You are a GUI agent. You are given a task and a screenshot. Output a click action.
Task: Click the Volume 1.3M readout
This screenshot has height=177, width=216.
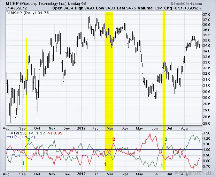[150, 8]
